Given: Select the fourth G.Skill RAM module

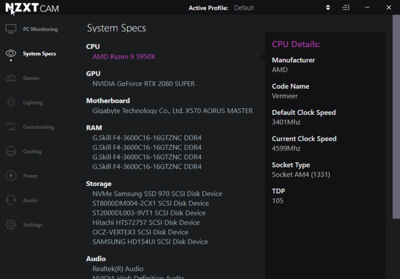Looking at the screenshot, I should [147, 167].
